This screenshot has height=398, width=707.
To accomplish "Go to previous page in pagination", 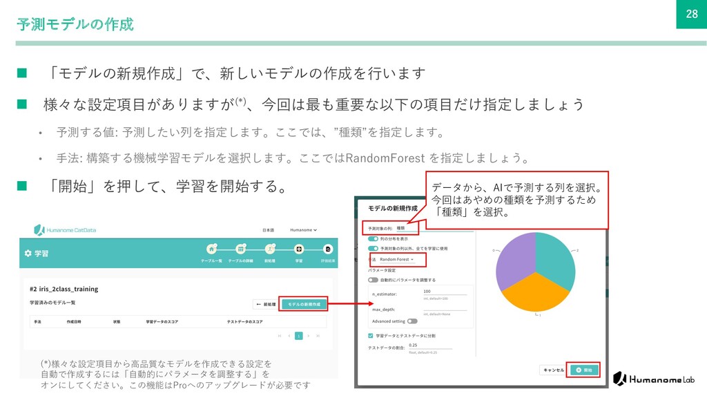I will pyautogui.click(x=289, y=336).
